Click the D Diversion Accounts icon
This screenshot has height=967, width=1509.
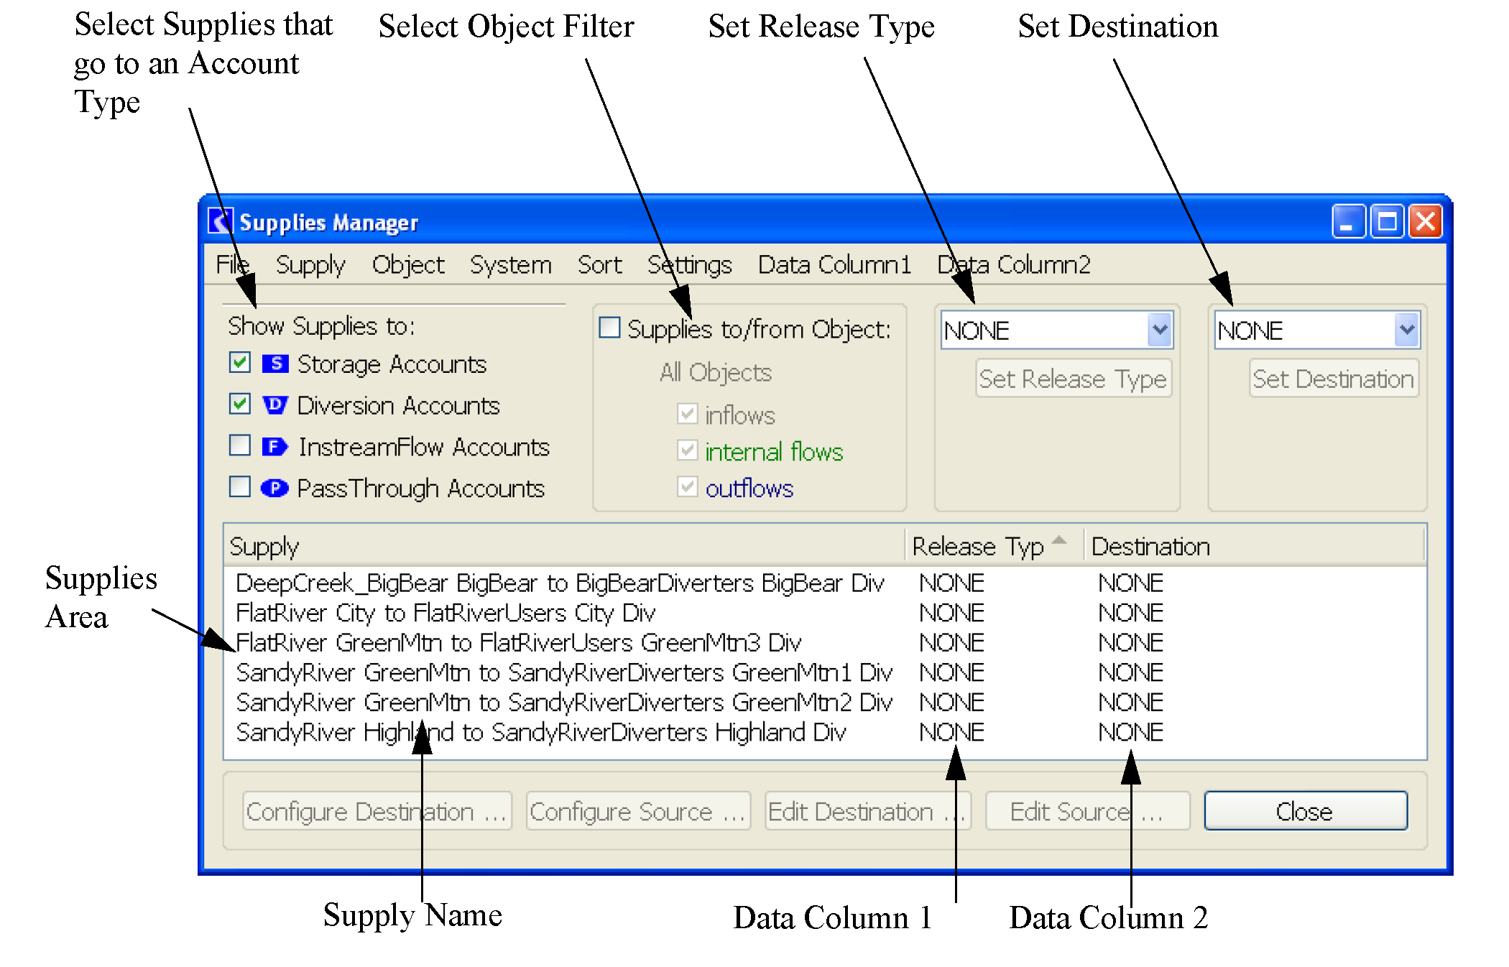point(275,405)
